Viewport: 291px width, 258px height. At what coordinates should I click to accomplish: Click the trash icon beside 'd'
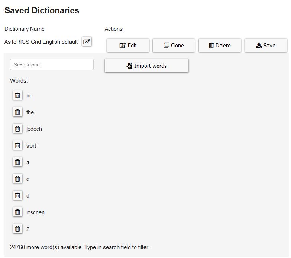(17, 196)
